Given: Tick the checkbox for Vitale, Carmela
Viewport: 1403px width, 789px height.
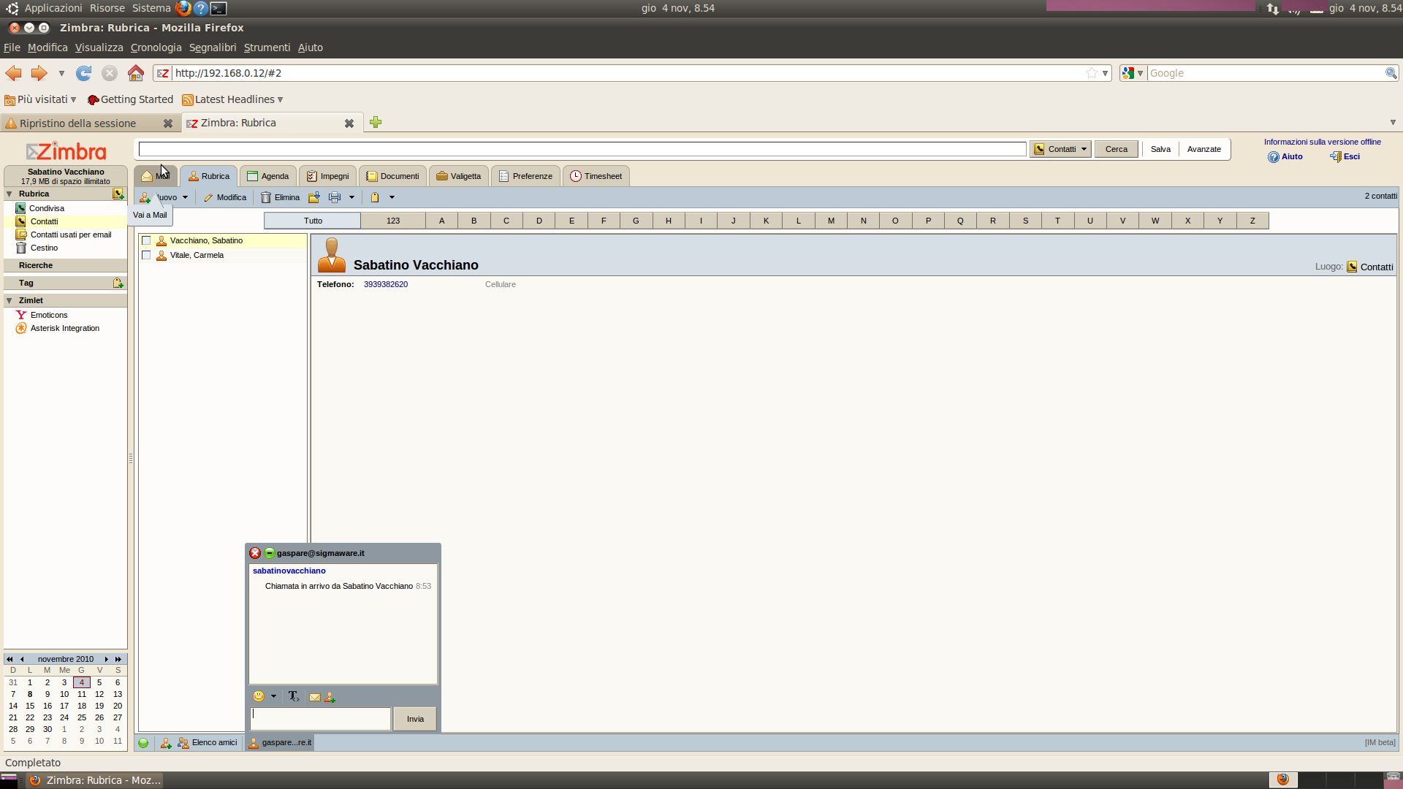Looking at the screenshot, I should click(146, 256).
